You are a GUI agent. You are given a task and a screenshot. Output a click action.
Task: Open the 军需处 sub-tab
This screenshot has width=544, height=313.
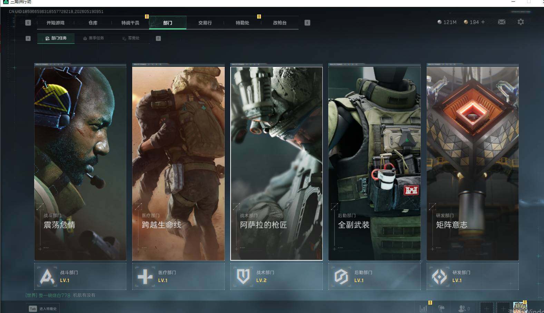pos(131,38)
